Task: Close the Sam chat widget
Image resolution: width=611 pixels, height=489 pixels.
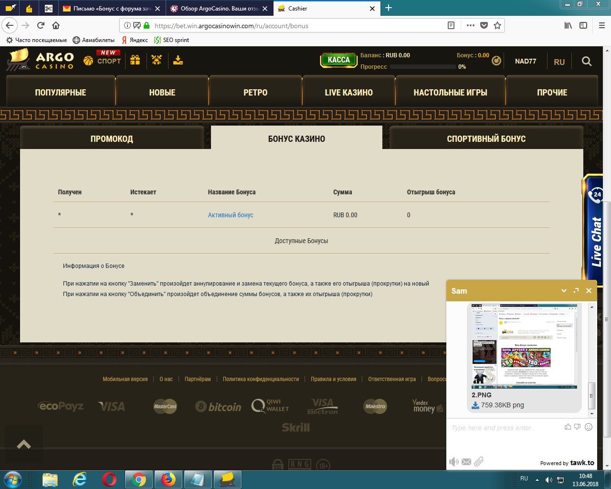Action: pyautogui.click(x=589, y=291)
